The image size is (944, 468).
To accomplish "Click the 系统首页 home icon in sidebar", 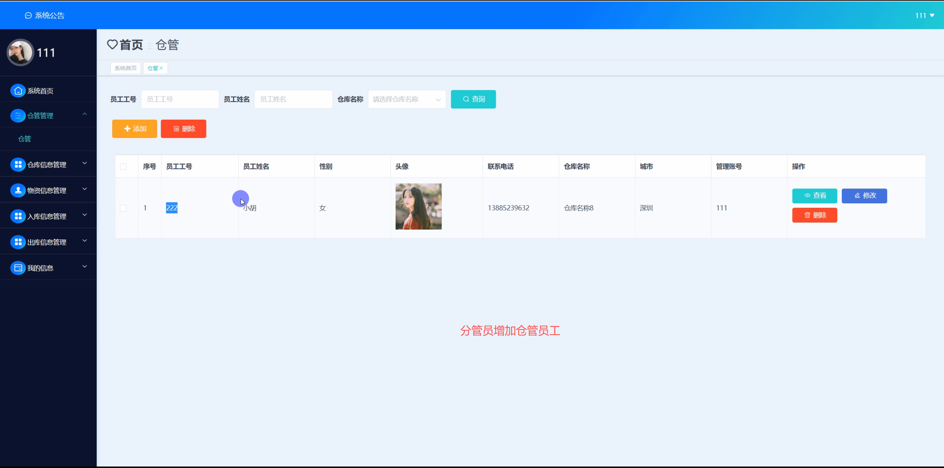I will (18, 91).
